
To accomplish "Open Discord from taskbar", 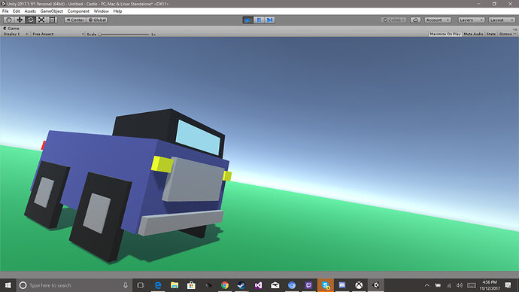I will 342,285.
